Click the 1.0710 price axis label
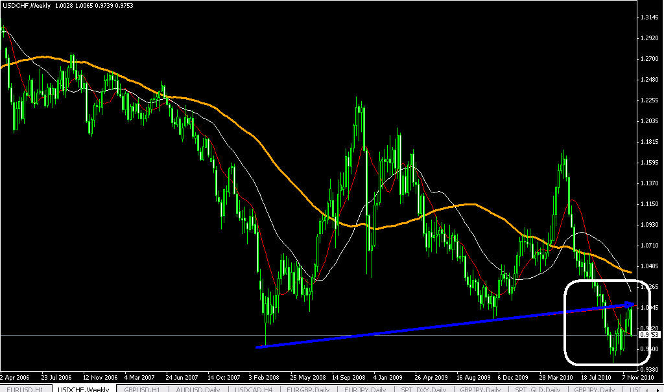 648,246
